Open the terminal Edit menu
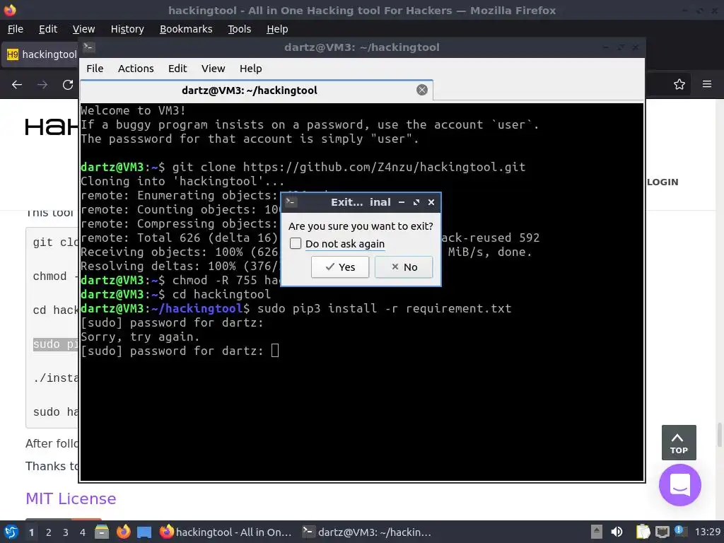724x543 pixels. [x=177, y=69]
